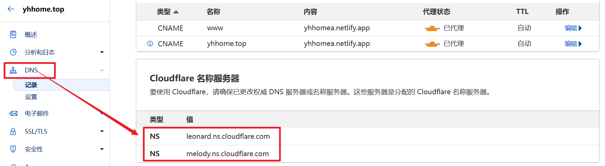Viewport: 605px width, 166px height.
Task: Sort records by 类型 column header
Action: (x=168, y=12)
